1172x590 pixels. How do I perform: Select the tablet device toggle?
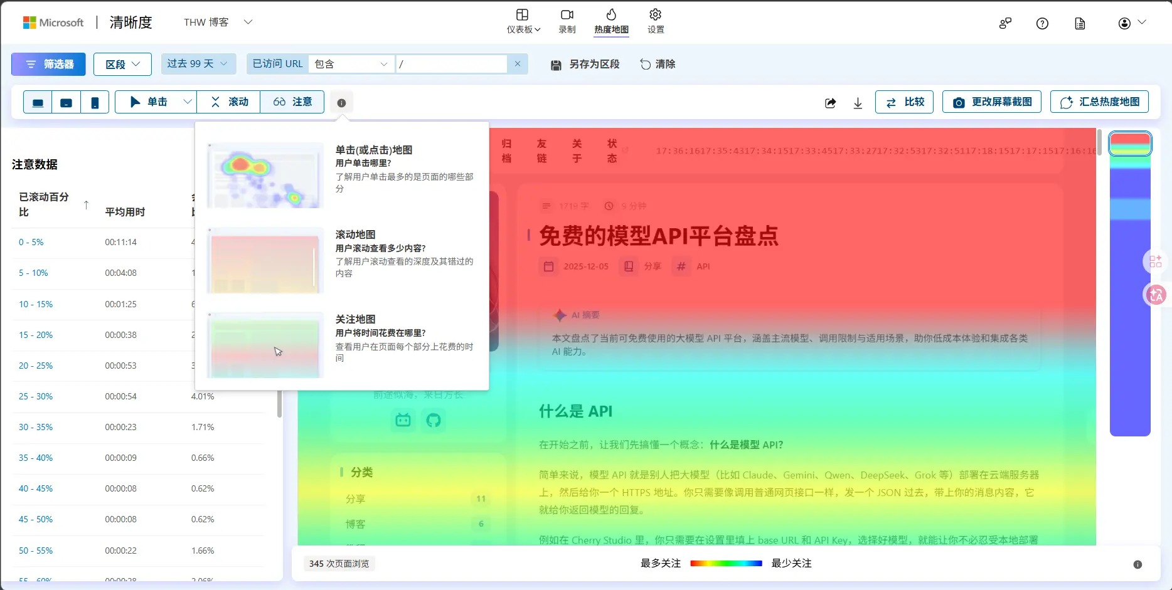tap(66, 102)
